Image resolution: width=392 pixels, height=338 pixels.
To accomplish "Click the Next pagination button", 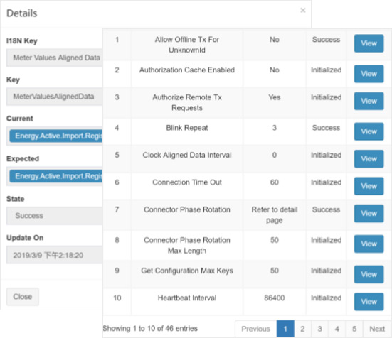I will pyautogui.click(x=377, y=329).
